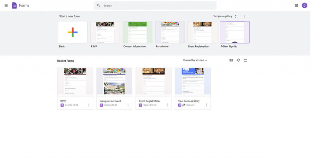The image size is (313, 158).
Task: Open the AZ sort options
Action: [238, 60]
